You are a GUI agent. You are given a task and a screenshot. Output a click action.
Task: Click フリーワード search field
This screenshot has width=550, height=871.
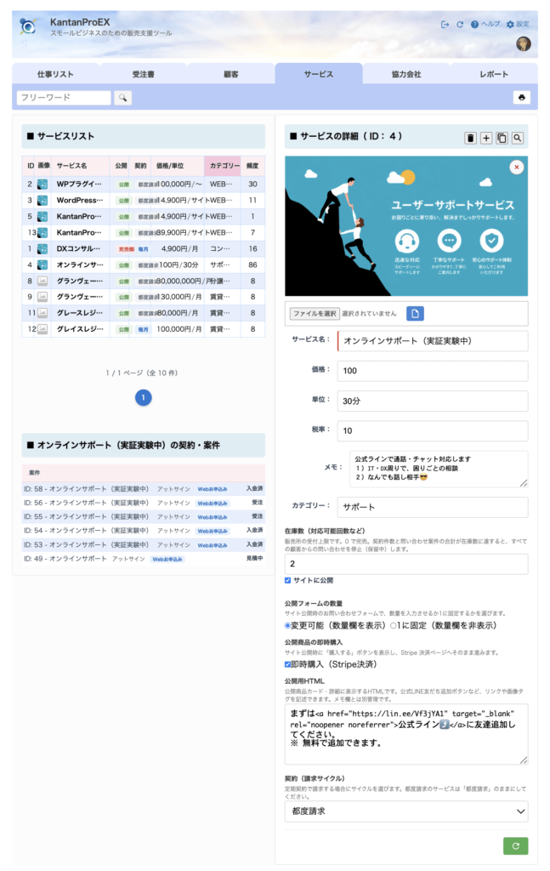click(64, 98)
